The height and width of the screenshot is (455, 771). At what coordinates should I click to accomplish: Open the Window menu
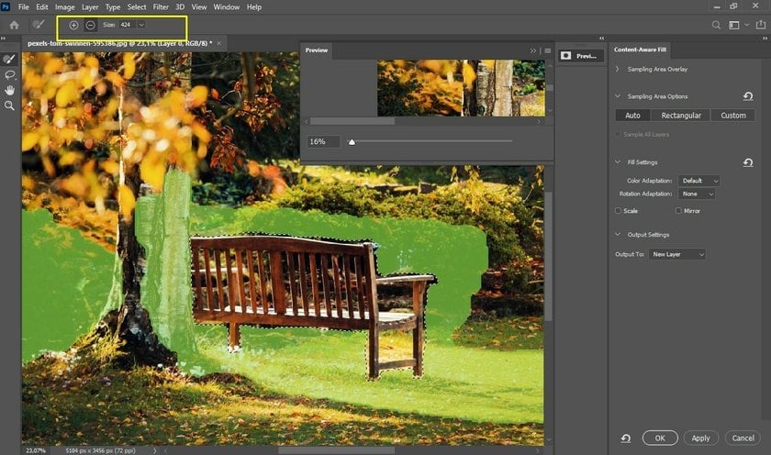click(x=226, y=6)
